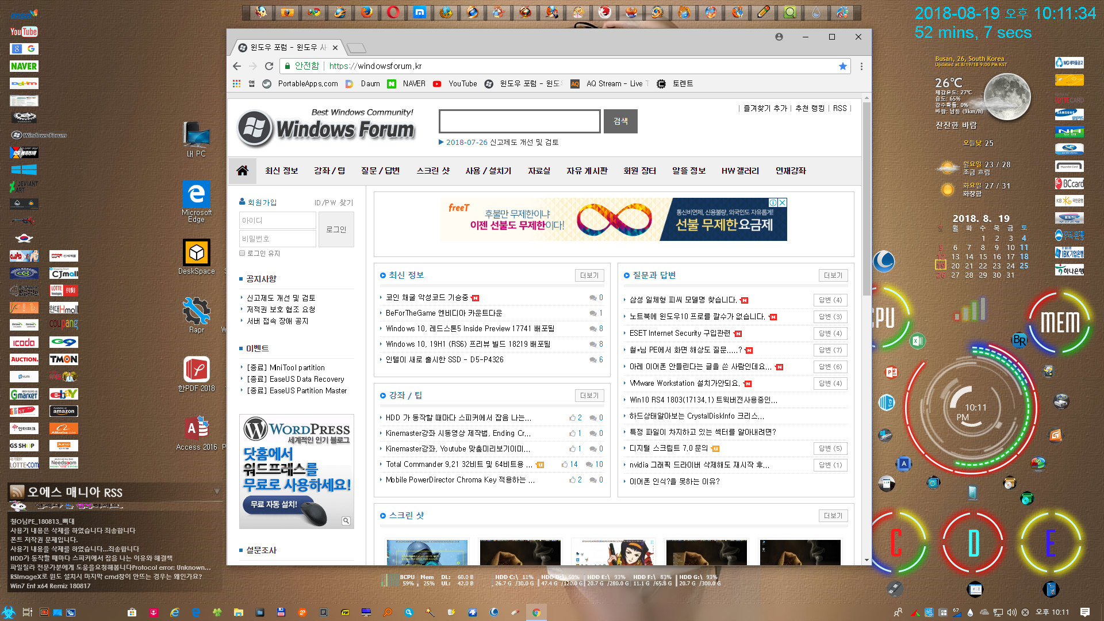Open amazon shortcut icon
This screenshot has width=1104, height=621.
pyautogui.click(x=63, y=411)
